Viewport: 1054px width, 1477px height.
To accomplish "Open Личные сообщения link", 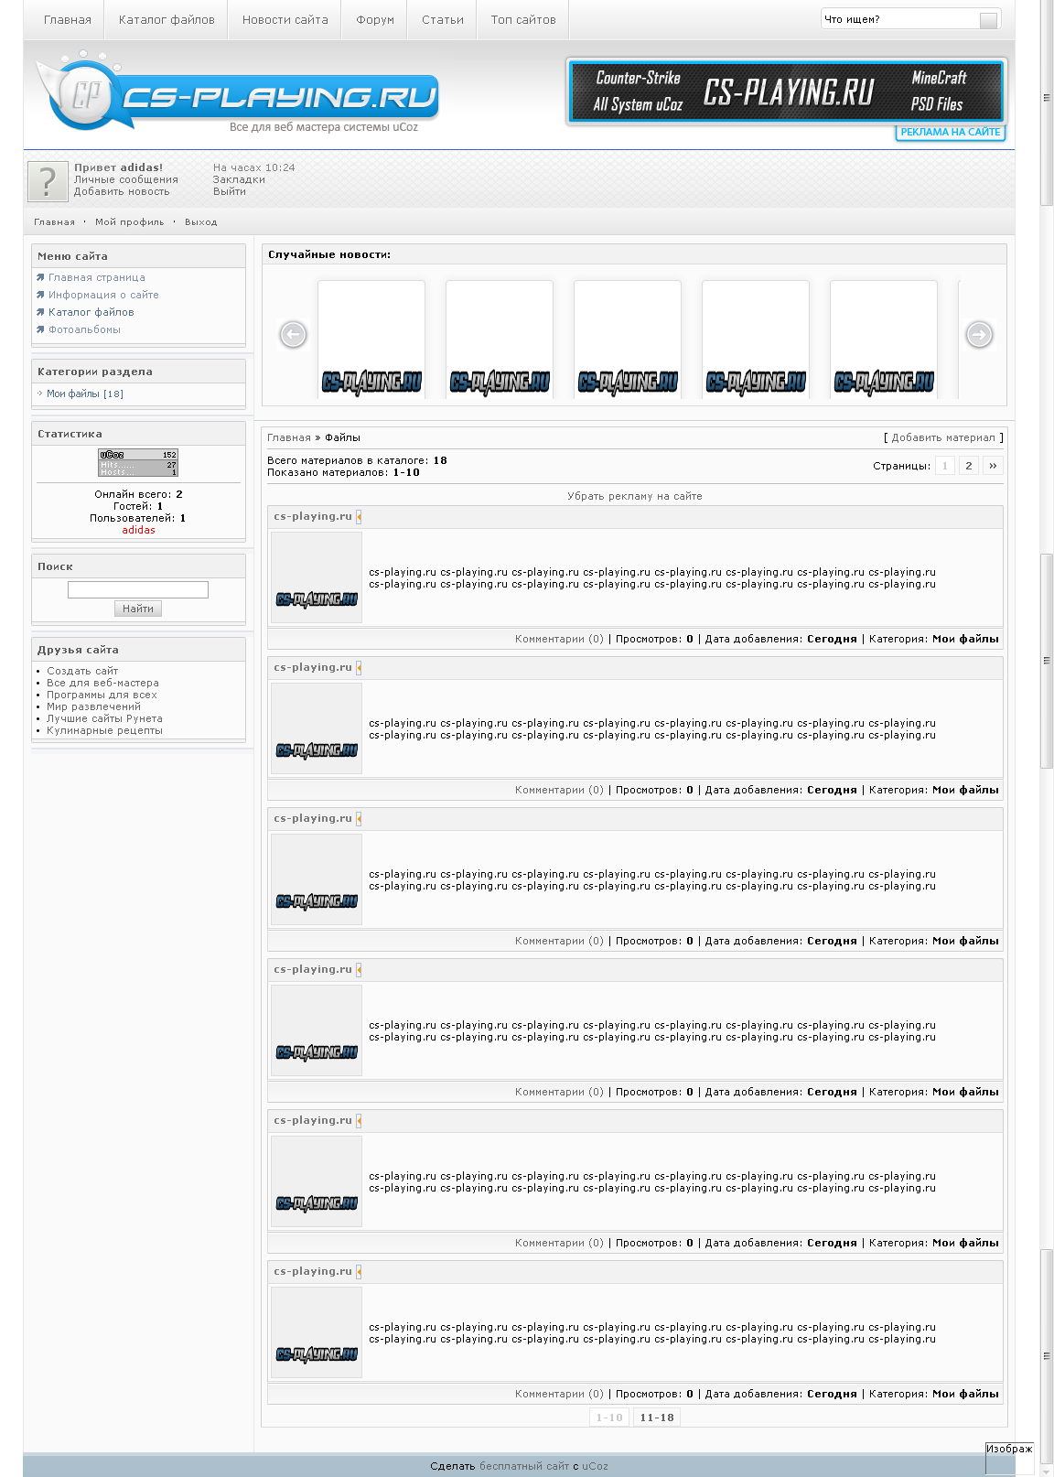I will click(126, 179).
